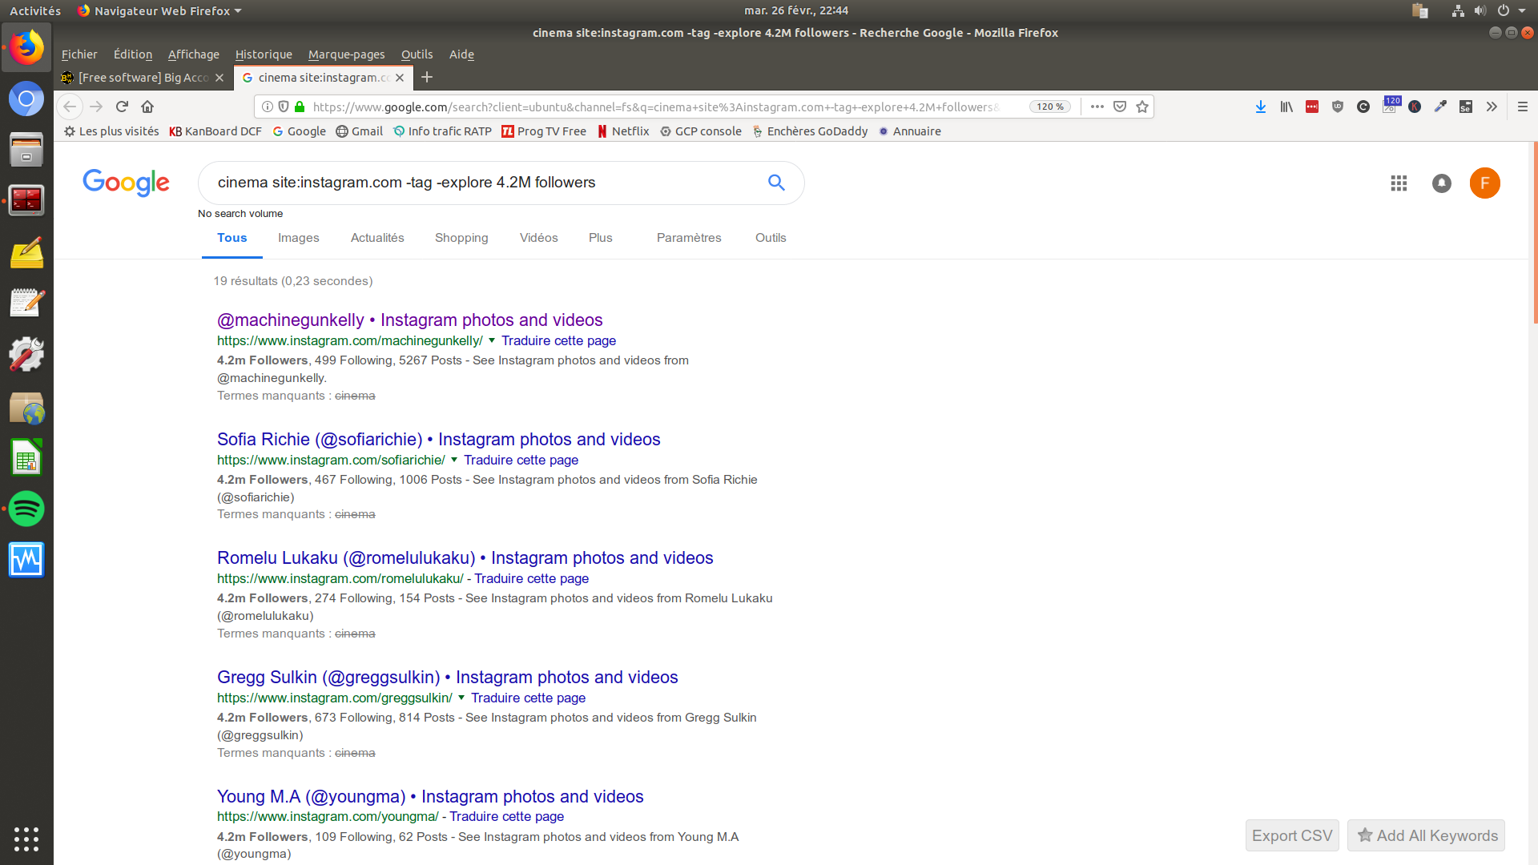The width and height of the screenshot is (1538, 865).
Task: Open Google notifications bell
Action: (x=1442, y=183)
